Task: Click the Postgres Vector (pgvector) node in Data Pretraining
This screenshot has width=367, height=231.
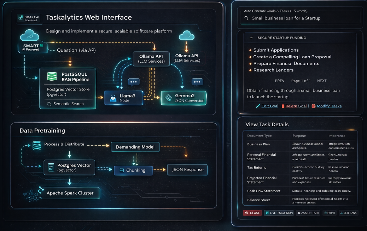Action: click(x=69, y=168)
